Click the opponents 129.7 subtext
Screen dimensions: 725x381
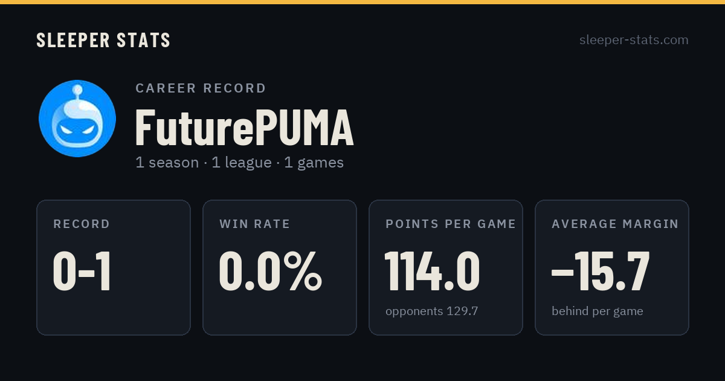(x=432, y=311)
